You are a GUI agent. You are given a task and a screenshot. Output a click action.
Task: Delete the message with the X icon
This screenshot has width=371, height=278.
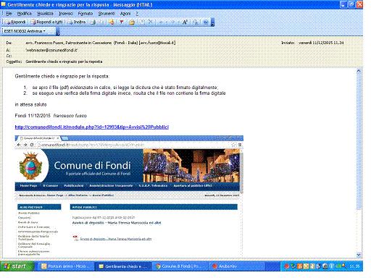(x=150, y=22)
